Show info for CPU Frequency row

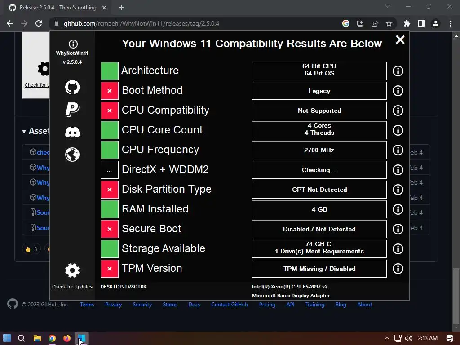tap(398, 150)
